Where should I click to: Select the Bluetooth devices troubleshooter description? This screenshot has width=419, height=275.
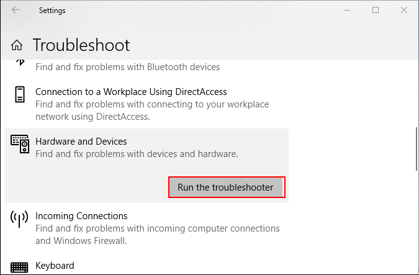127,67
